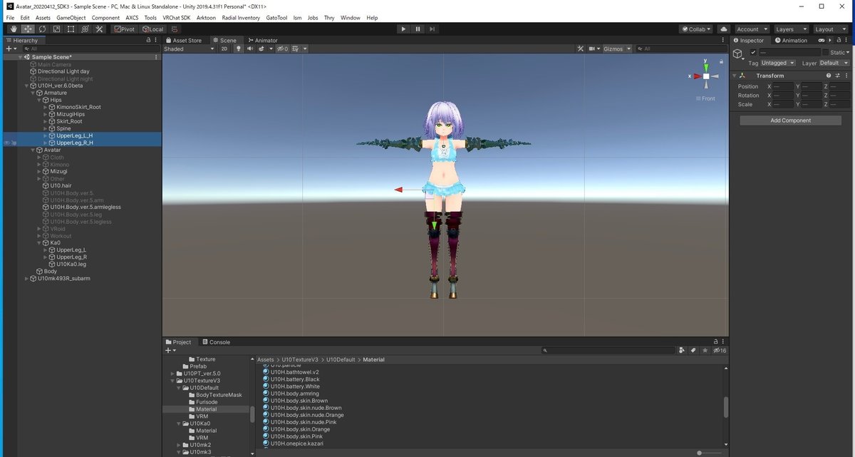
Task: Select the Rotate tool
Action: pyautogui.click(x=42, y=29)
